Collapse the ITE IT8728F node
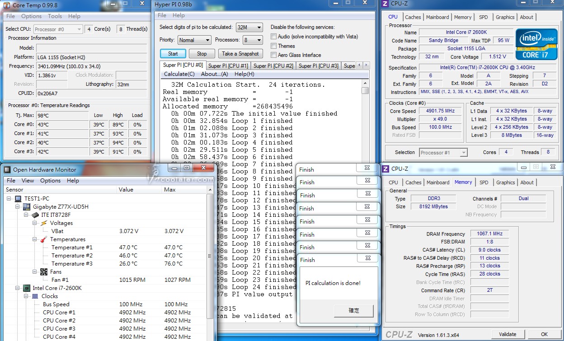This screenshot has height=341, width=564. coord(26,215)
